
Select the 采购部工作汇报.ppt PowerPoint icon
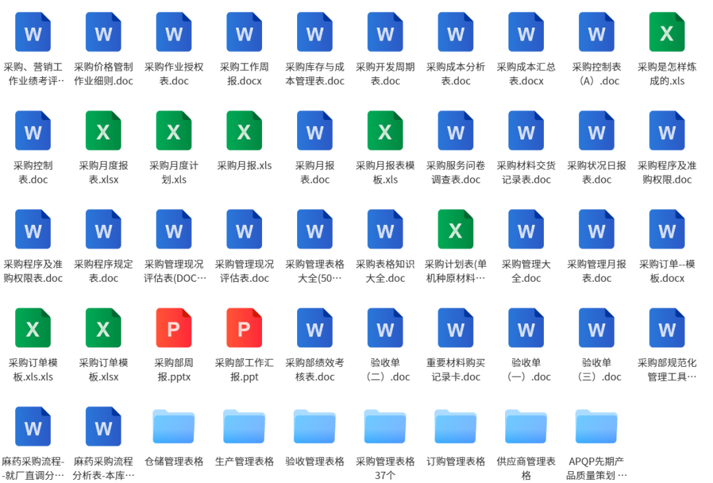click(x=244, y=327)
